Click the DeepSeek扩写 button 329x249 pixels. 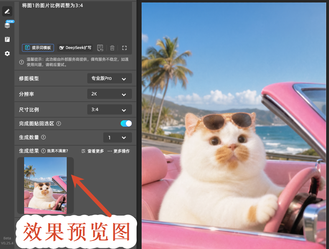click(75, 48)
